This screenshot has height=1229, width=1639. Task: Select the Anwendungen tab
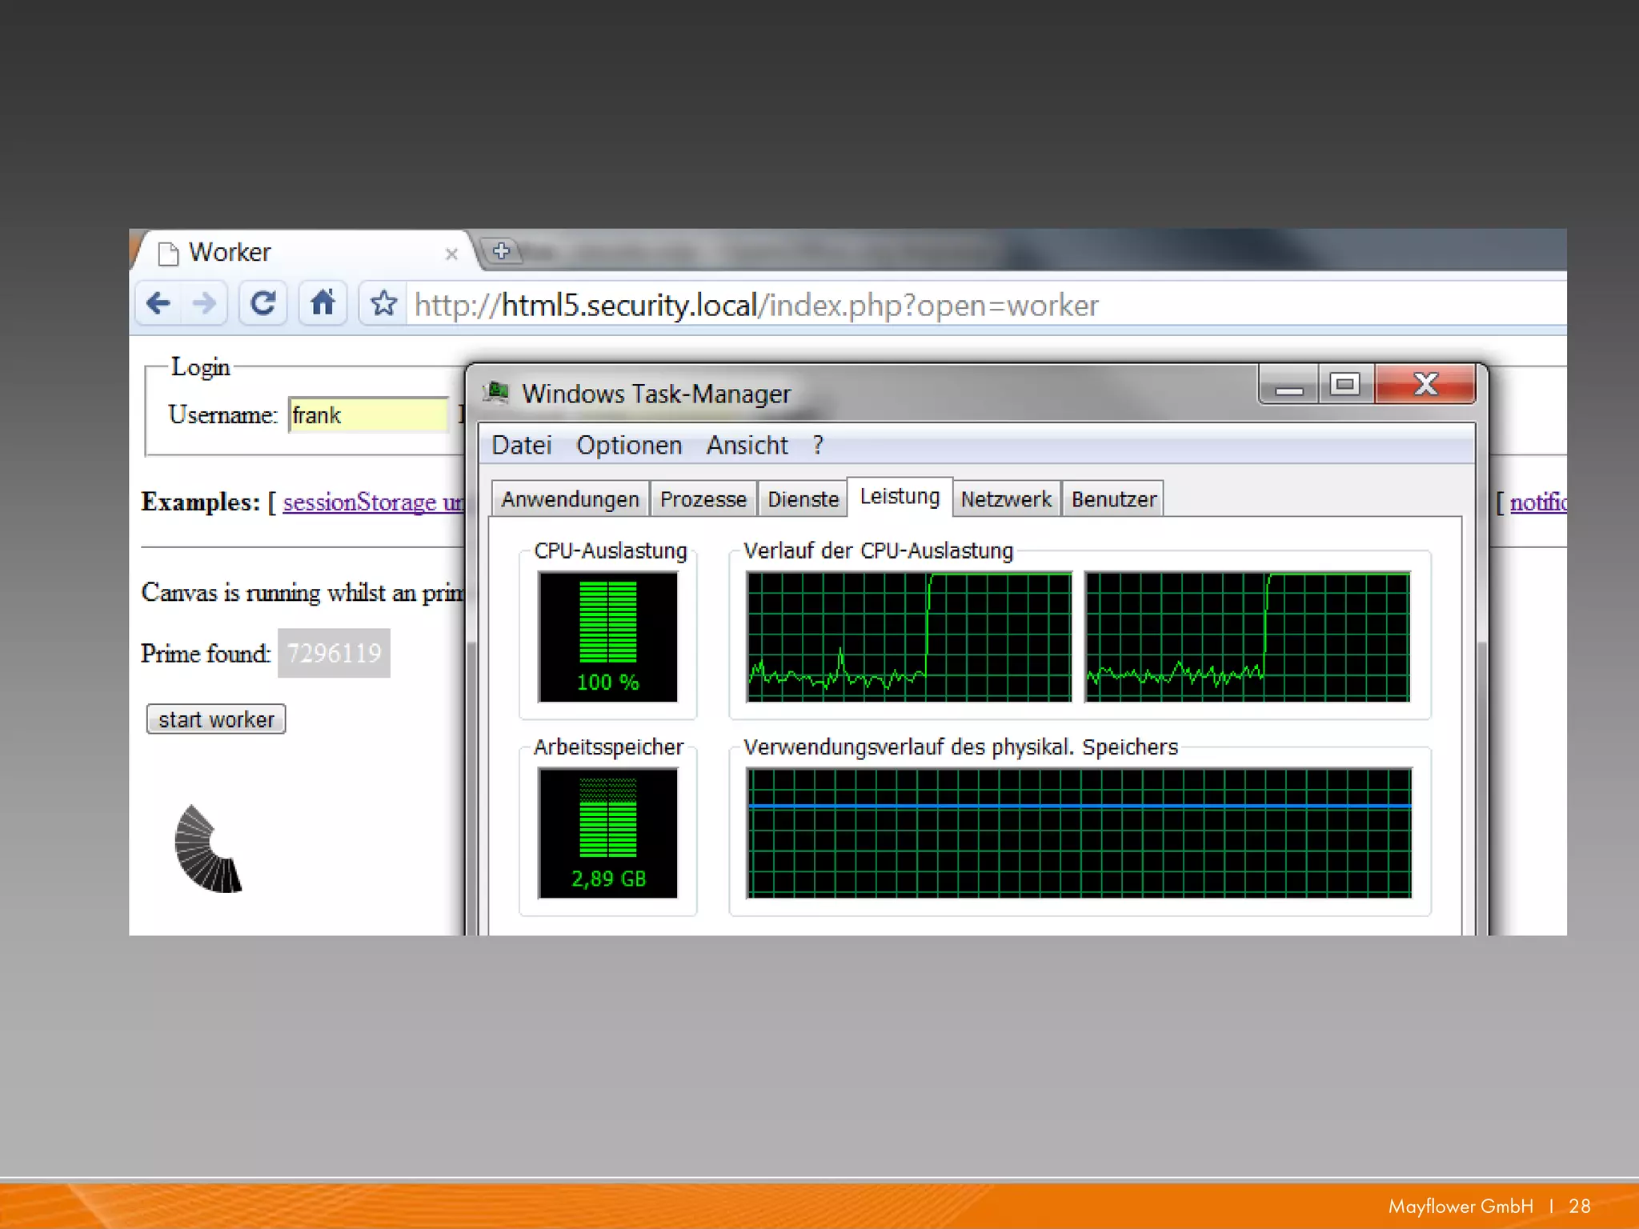570,499
